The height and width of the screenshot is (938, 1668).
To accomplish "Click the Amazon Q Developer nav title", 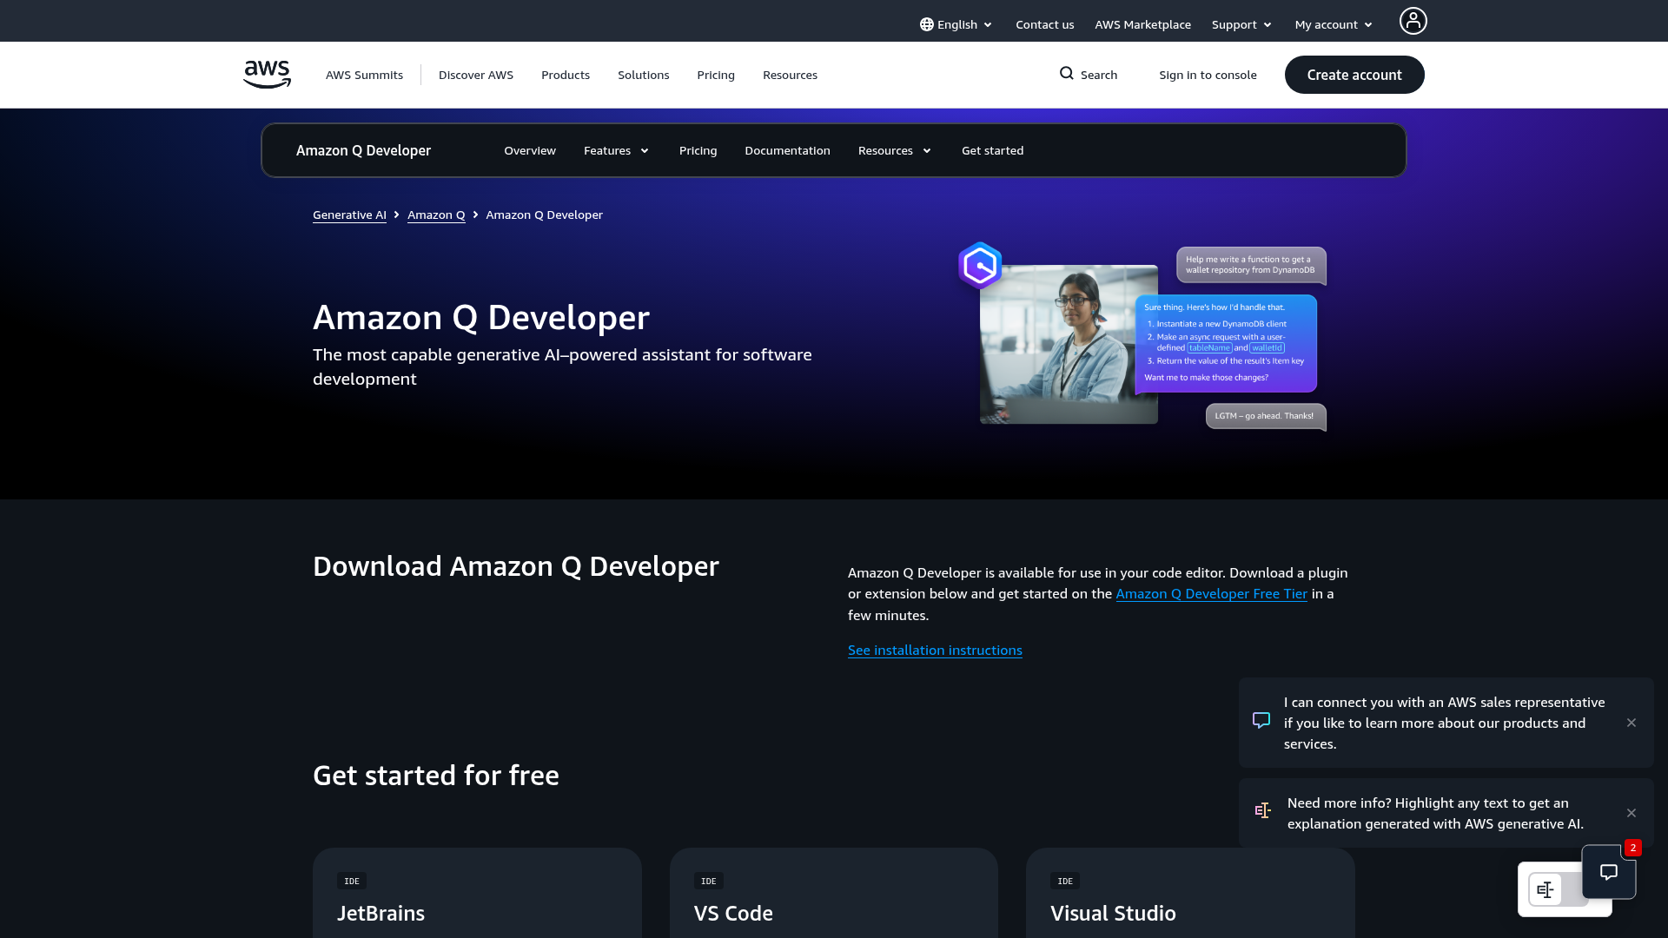I will pos(363,150).
